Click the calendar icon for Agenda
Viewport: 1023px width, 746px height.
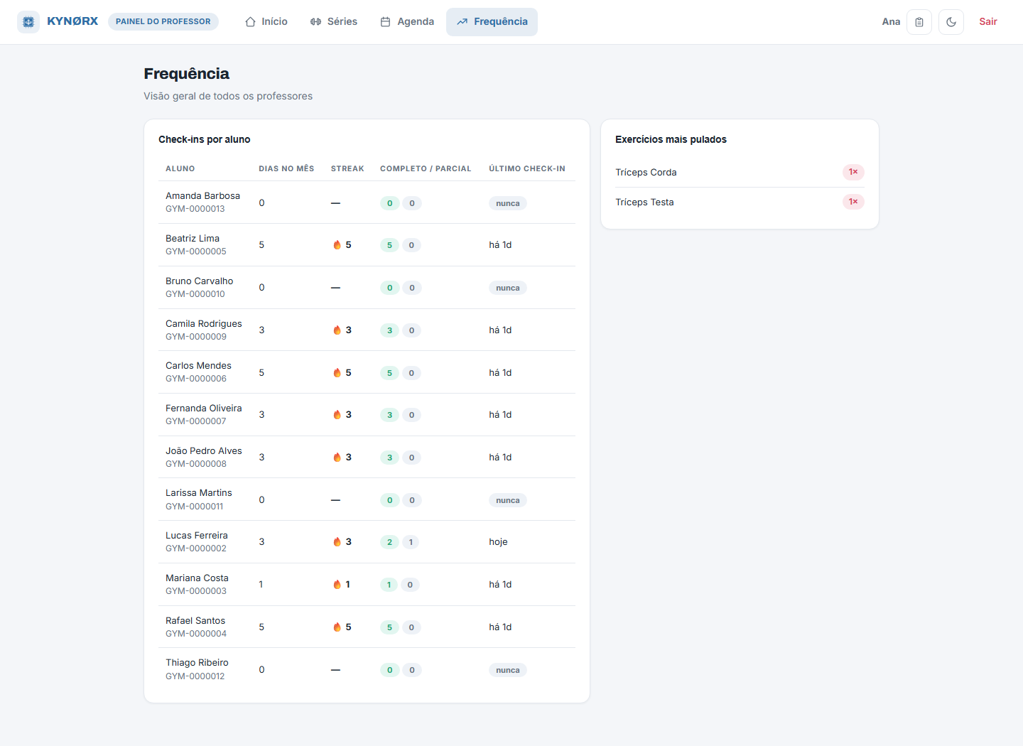coord(386,22)
